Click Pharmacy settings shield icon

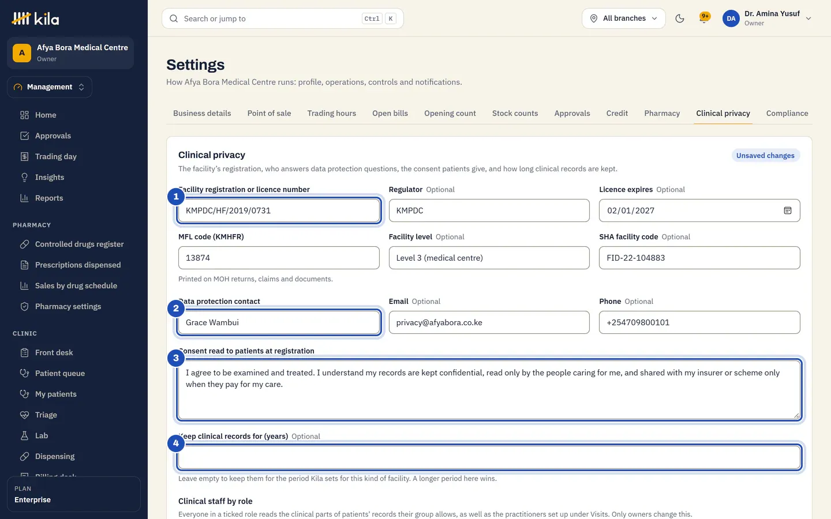pyautogui.click(x=24, y=306)
